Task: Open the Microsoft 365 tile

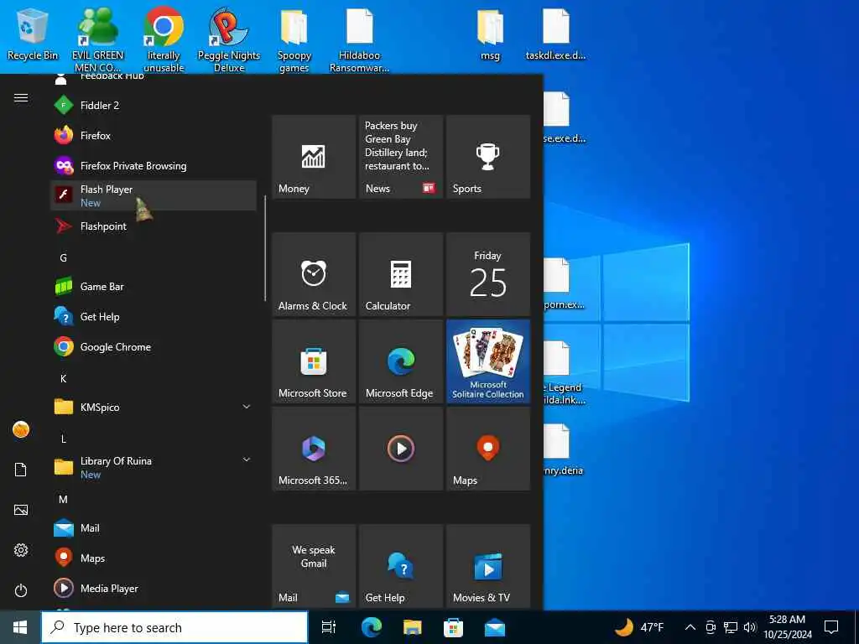Action: (x=314, y=449)
